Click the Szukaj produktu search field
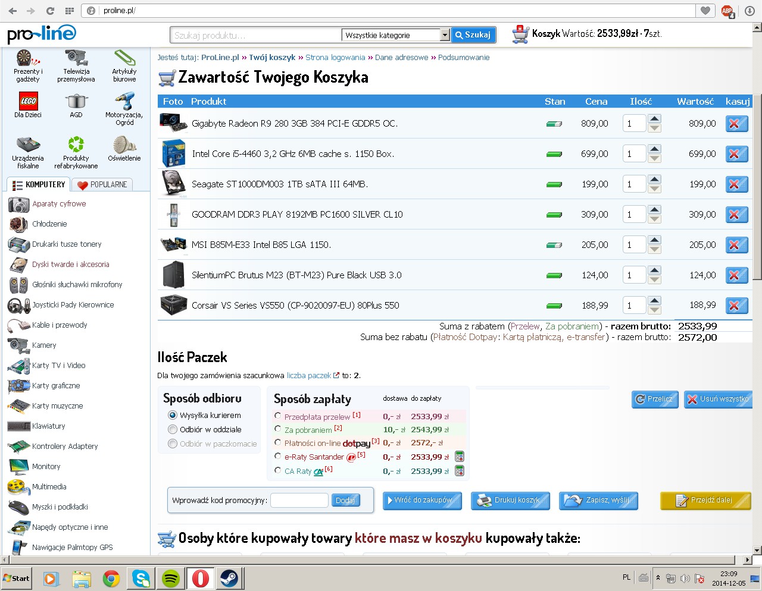This screenshot has height=591, width=762. click(256, 35)
